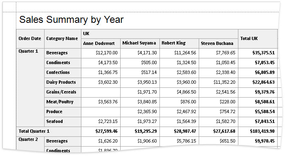Select the Anne Dodswort column header
The height and width of the screenshot is (156, 285).
coord(101,43)
